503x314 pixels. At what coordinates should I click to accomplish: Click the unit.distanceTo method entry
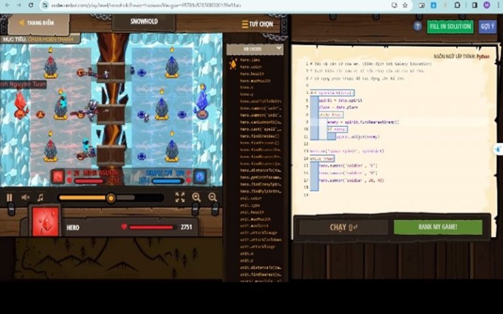click(261, 268)
